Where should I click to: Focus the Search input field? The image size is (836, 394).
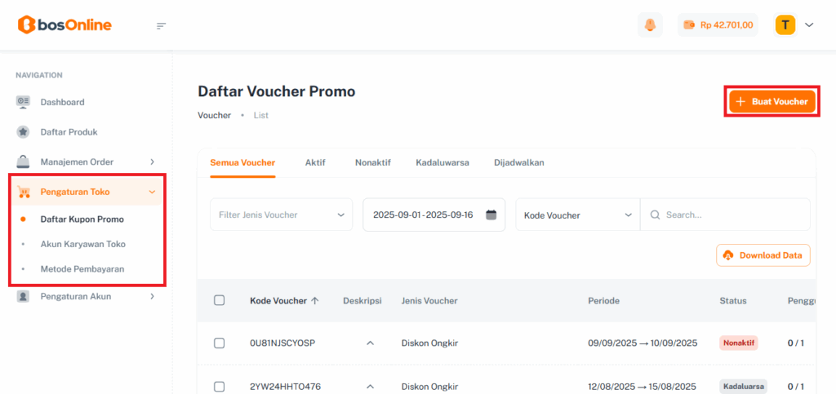click(x=733, y=215)
